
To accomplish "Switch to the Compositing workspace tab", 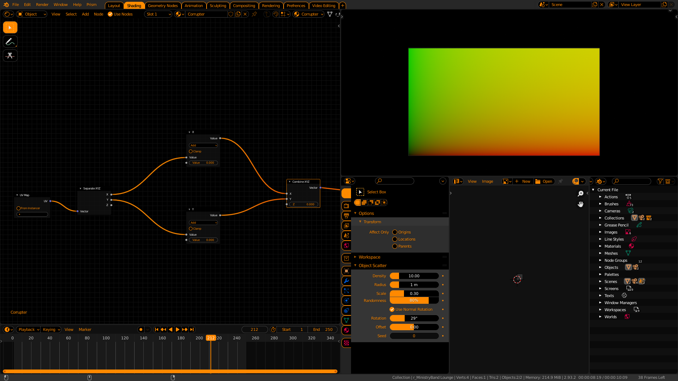I will (244, 6).
